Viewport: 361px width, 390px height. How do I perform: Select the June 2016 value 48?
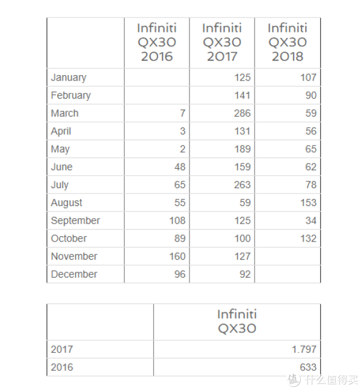pos(180,167)
